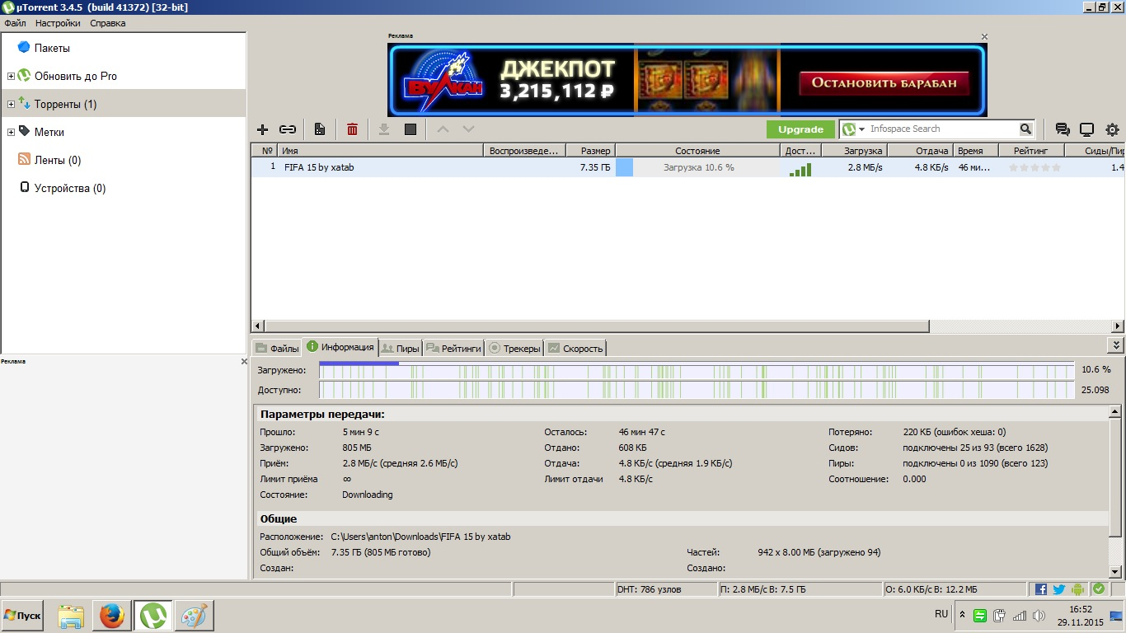1126x633 pixels.
Task: Click the Start Torrent download-arrow icon
Action: [384, 129]
